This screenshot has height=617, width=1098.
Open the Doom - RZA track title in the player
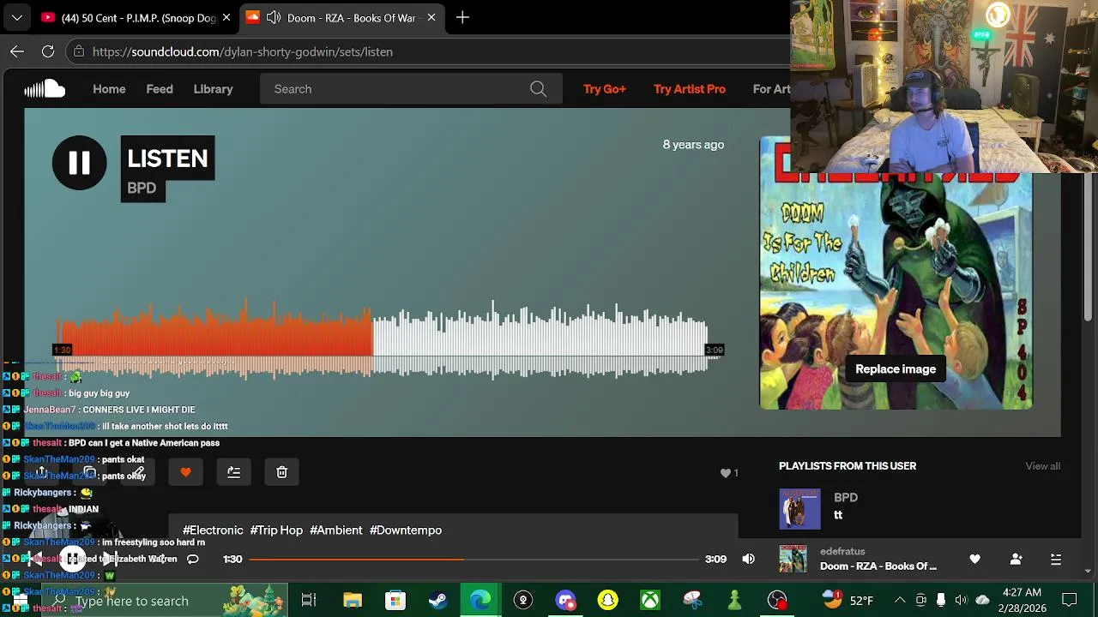[x=878, y=566]
